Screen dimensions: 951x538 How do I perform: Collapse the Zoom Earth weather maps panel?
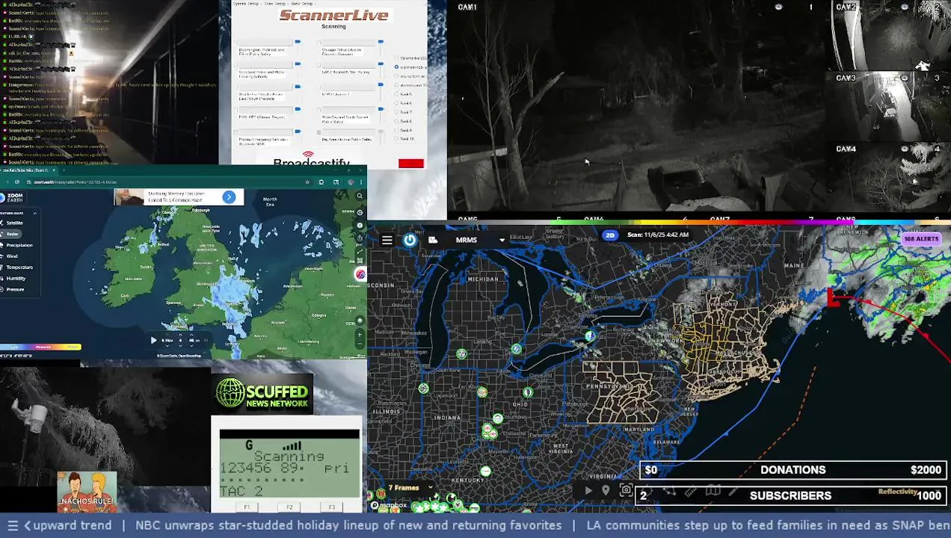[x=35, y=213]
